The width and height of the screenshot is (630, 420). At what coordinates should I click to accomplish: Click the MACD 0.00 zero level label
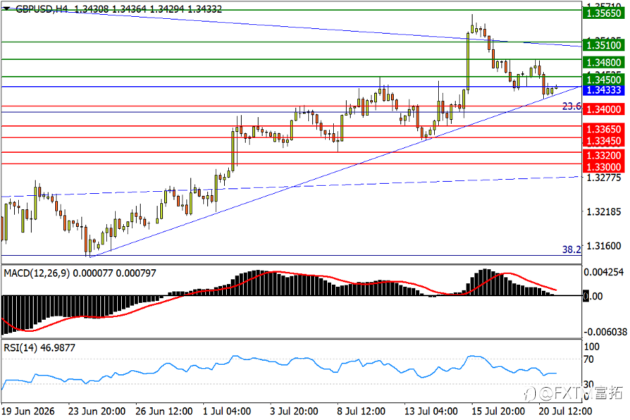593,296
